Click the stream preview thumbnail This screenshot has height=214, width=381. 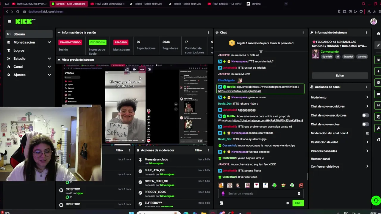click(135, 105)
